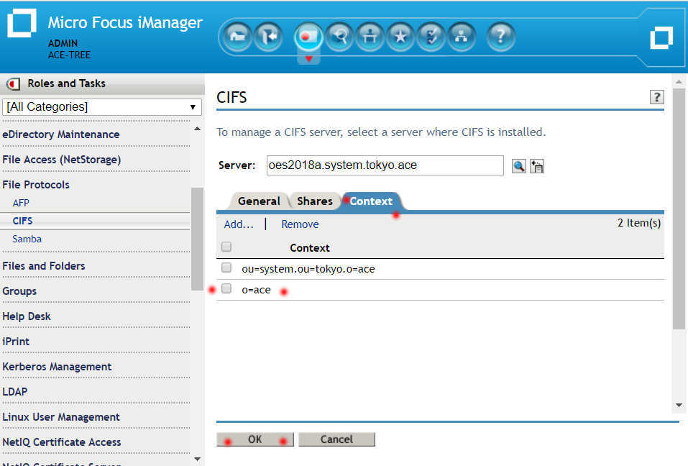Switch to the Shares tab
688x466 pixels.
coord(315,201)
